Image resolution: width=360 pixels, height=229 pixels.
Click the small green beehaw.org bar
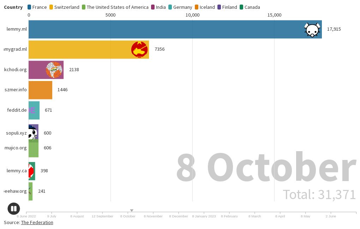coord(31,191)
